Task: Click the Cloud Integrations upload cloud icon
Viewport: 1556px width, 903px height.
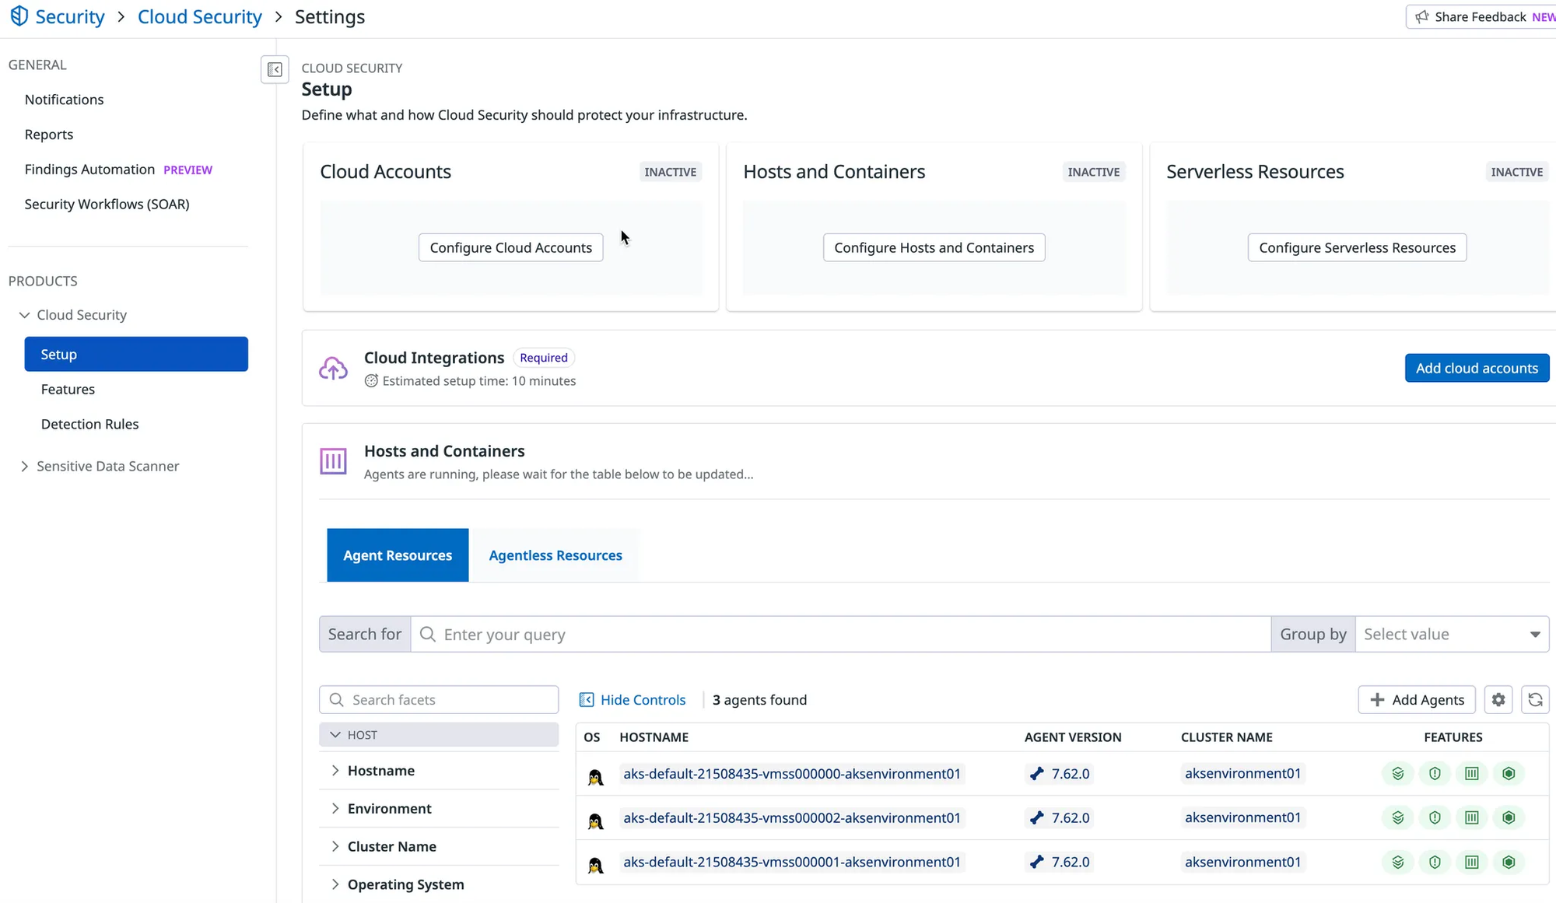Action: (x=333, y=368)
